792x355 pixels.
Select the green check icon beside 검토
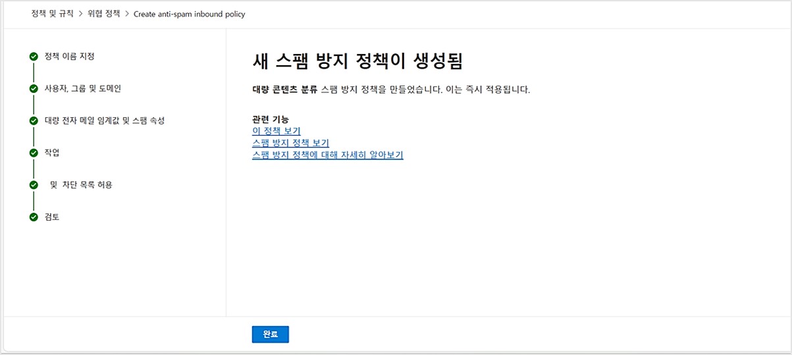click(34, 217)
